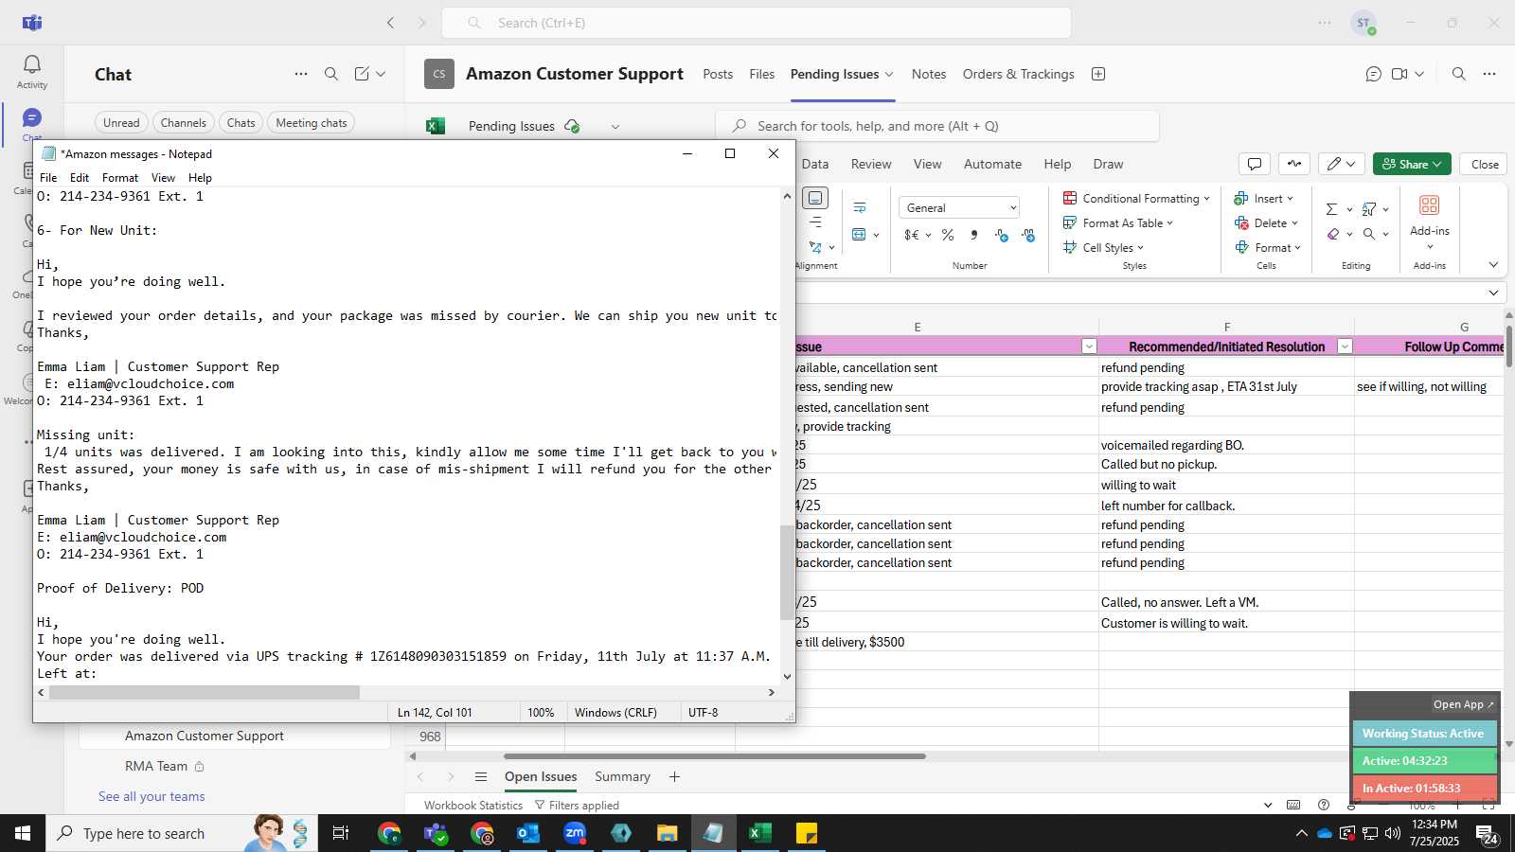Open Outlook from the Windows taskbar

[528, 833]
